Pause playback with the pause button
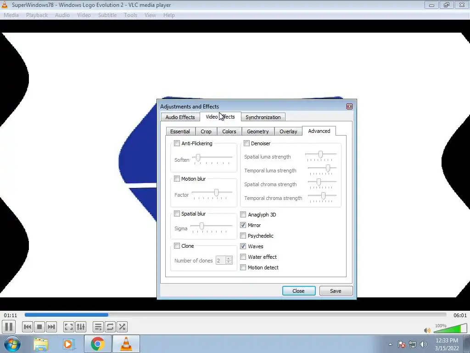This screenshot has width=470, height=353. (x=9, y=327)
